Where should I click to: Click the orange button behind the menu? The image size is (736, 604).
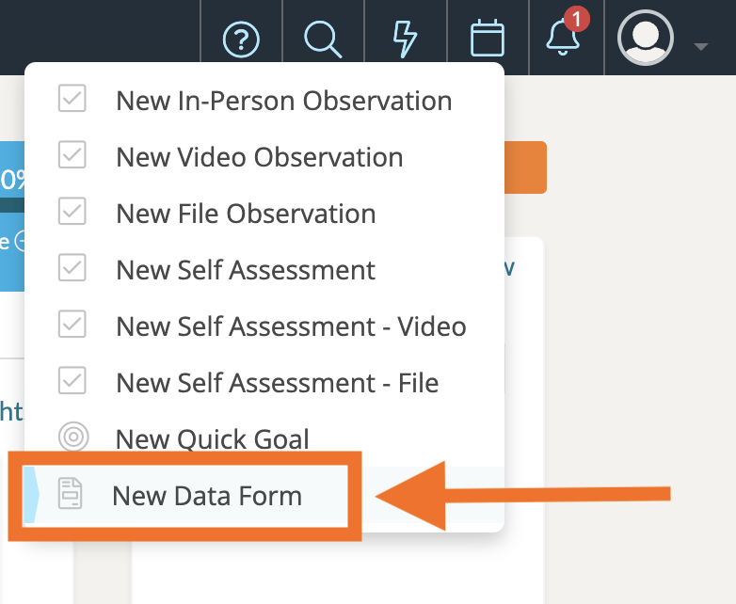click(526, 167)
